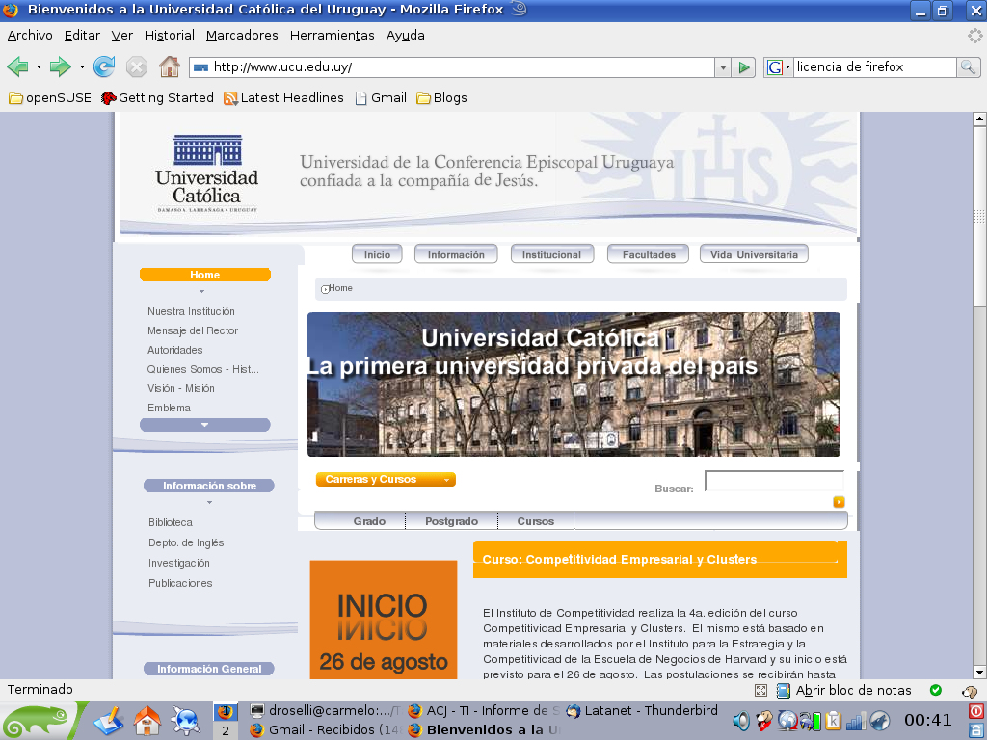Open the Publicaciones link
987x740 pixels.
click(x=180, y=583)
